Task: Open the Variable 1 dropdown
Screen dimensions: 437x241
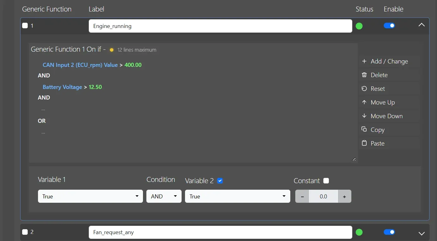Action: pyautogui.click(x=90, y=196)
